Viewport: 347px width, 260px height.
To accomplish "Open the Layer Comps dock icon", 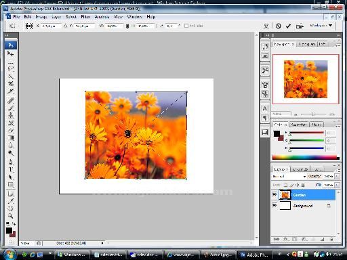I will pos(265,132).
